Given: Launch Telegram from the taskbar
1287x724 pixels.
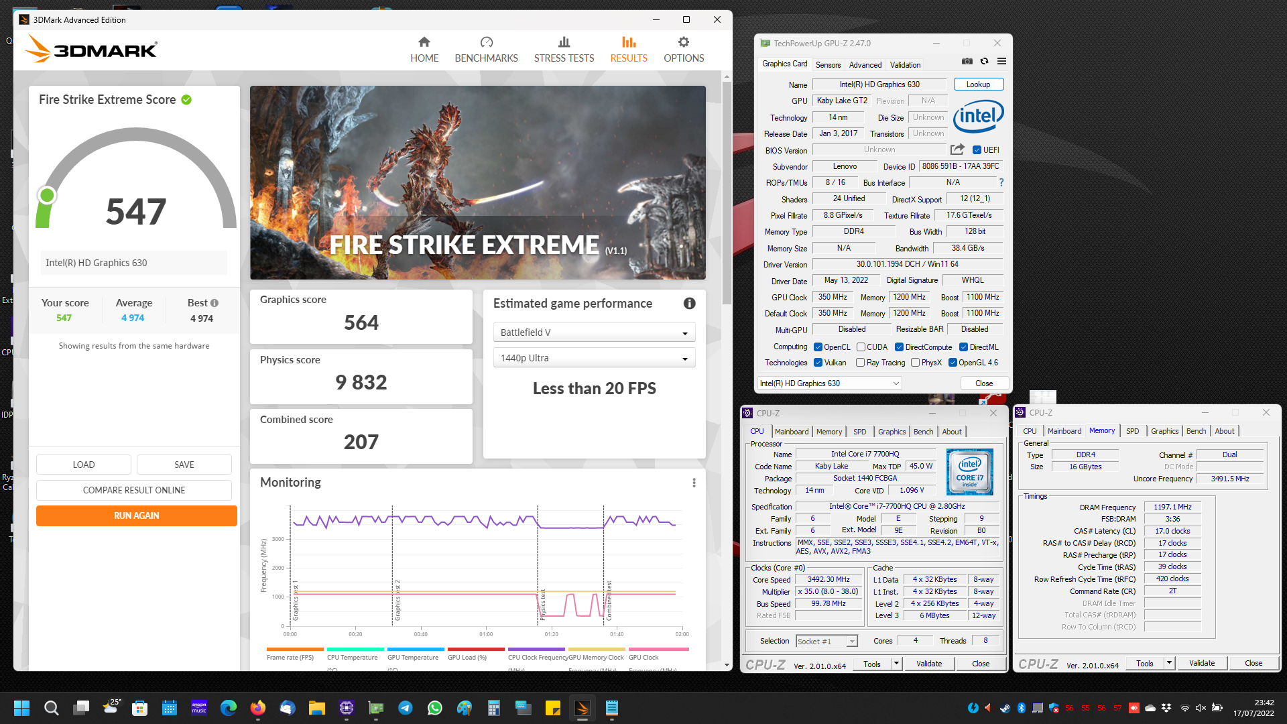Looking at the screenshot, I should tap(406, 708).
